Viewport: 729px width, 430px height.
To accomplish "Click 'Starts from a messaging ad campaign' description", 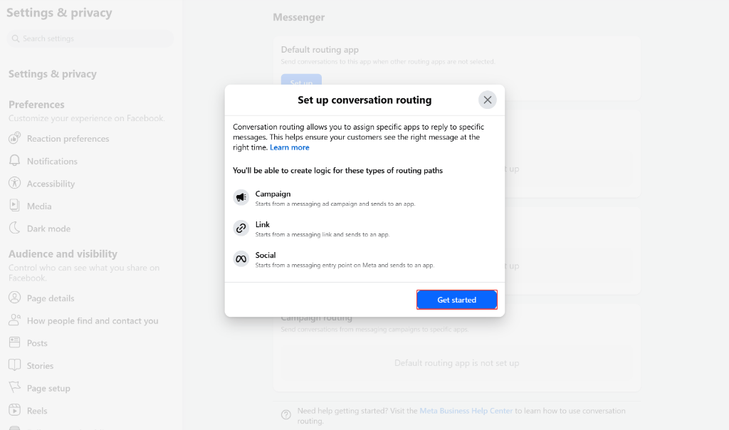I will (x=335, y=204).
